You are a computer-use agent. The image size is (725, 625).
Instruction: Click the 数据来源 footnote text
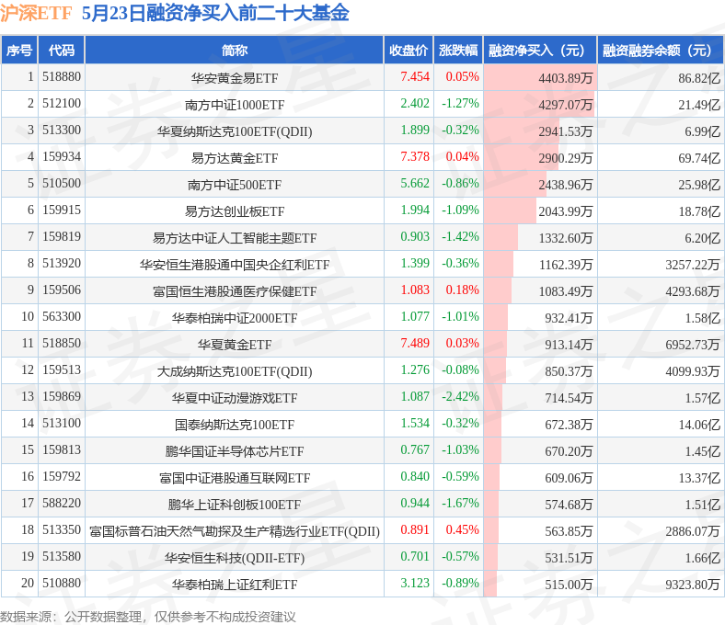pos(147,617)
